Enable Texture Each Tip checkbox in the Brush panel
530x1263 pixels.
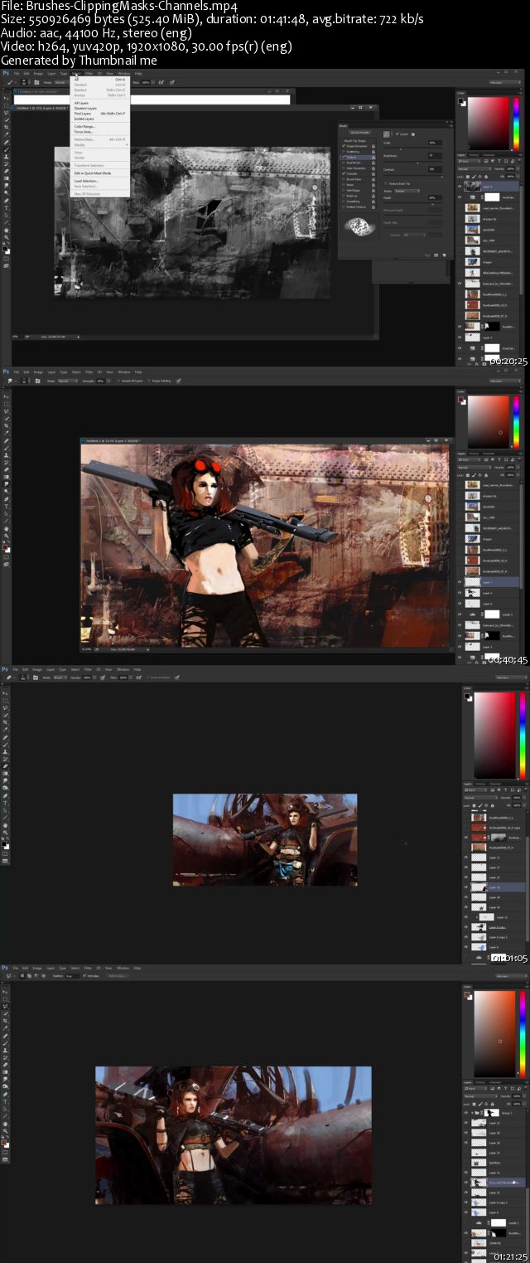(386, 183)
